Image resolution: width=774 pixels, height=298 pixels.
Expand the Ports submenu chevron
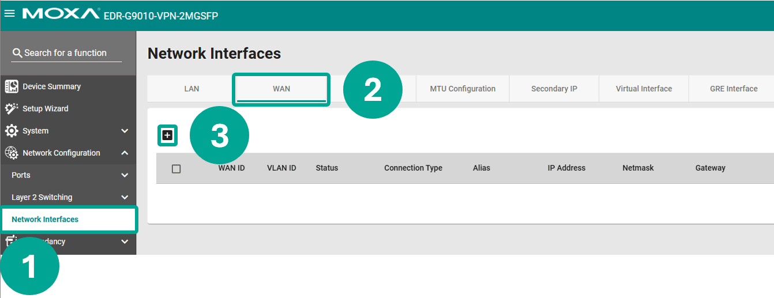pyautogui.click(x=125, y=175)
